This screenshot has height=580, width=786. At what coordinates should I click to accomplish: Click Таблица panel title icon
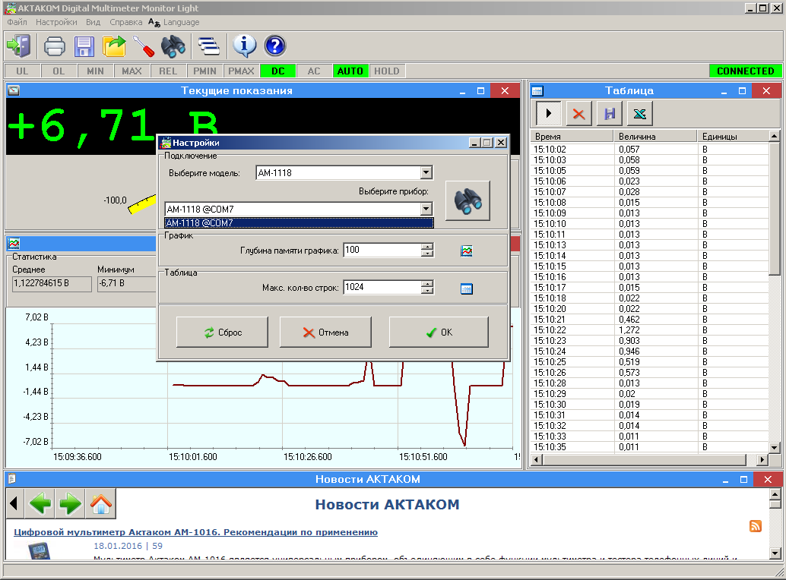537,90
